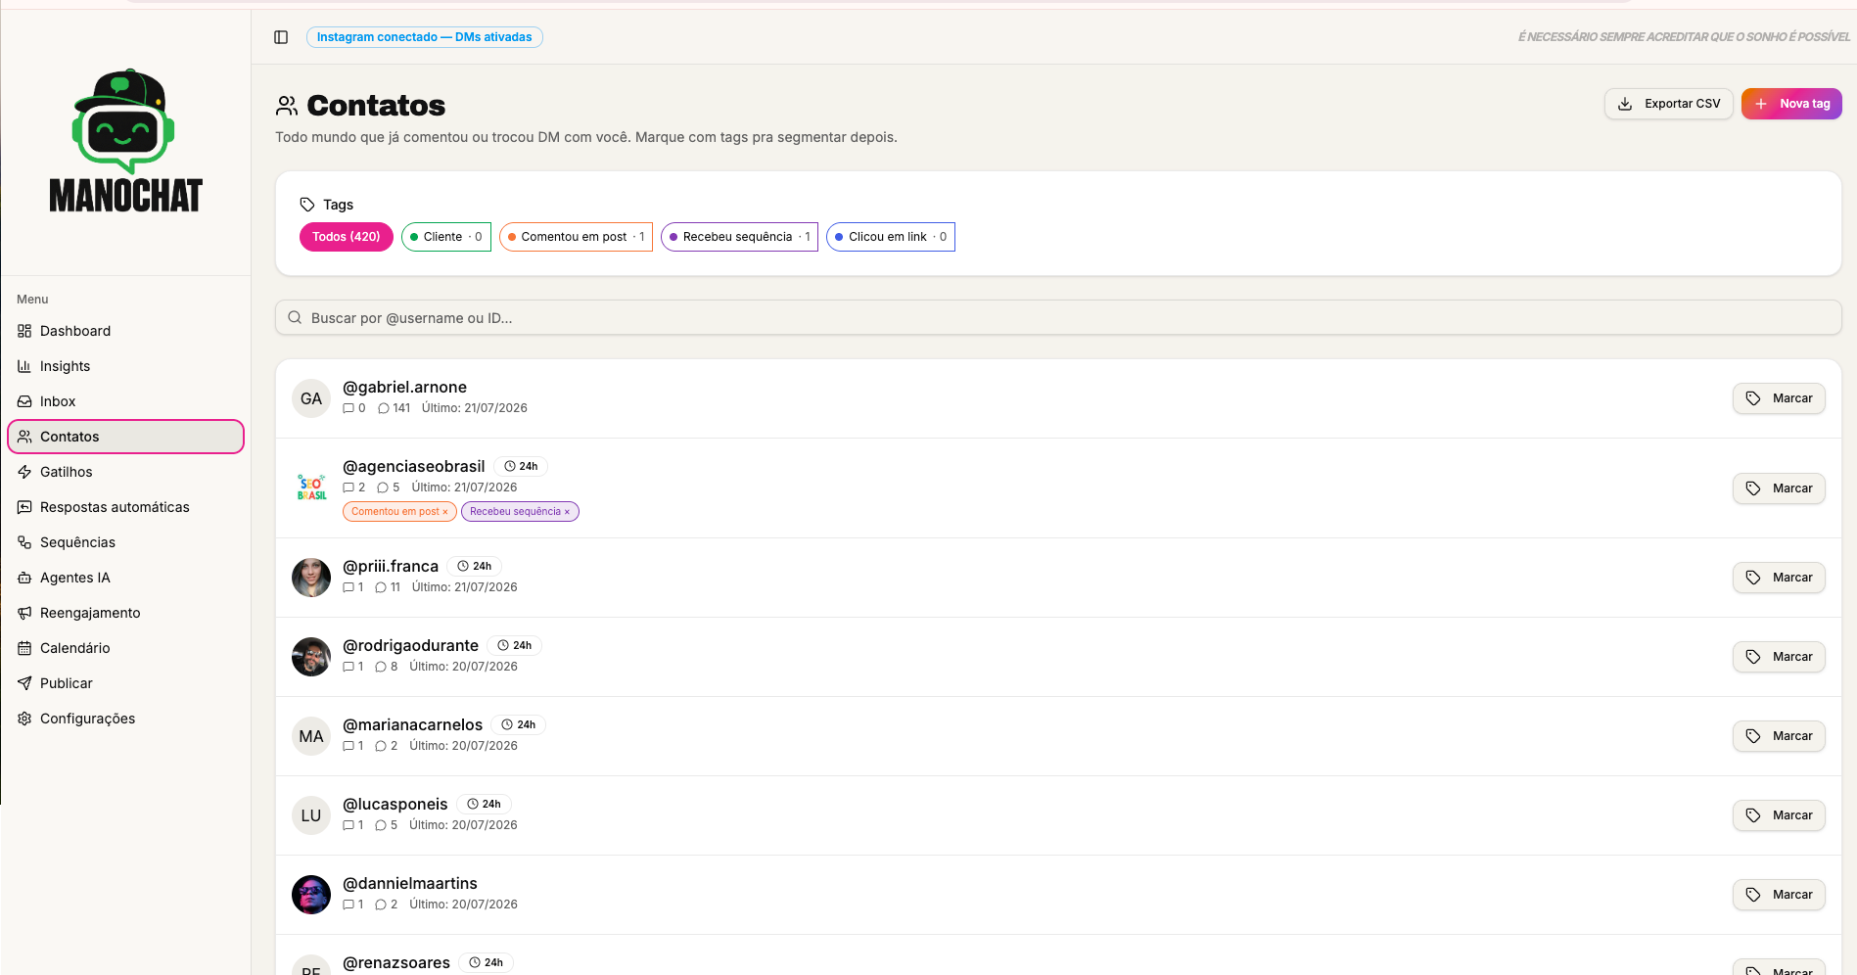Click the Sequências icon
This screenshot has width=1857, height=975.
pos(24,542)
